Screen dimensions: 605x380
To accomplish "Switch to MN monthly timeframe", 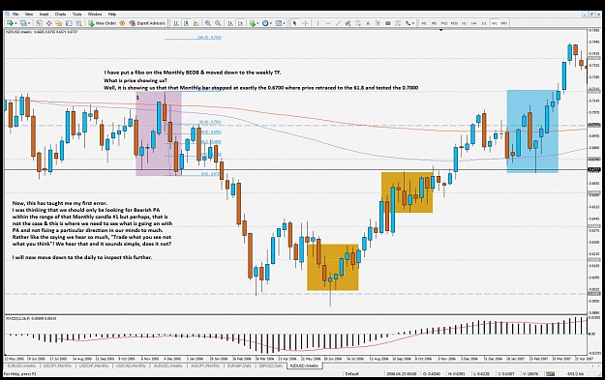I will [504, 23].
